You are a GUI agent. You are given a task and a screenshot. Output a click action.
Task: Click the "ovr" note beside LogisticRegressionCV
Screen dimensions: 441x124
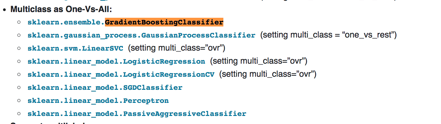point(268,74)
